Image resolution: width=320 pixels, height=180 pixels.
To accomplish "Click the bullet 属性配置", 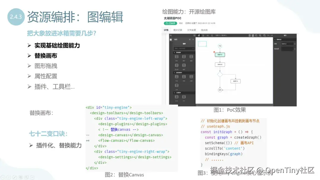I will tap(46, 76).
